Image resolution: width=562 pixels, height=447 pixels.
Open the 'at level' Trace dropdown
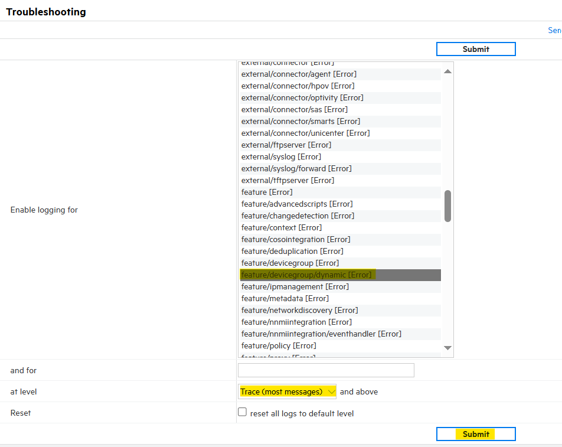[287, 391]
